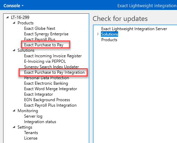177x143 pixels.
Task: Collapse the Settings tree section
Action: [x=14, y=127]
